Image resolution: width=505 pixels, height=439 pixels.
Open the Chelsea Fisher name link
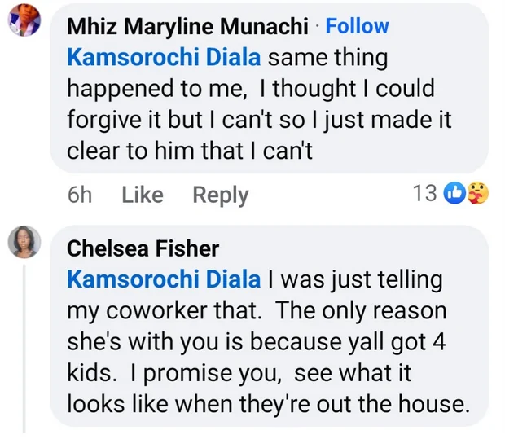(x=143, y=248)
